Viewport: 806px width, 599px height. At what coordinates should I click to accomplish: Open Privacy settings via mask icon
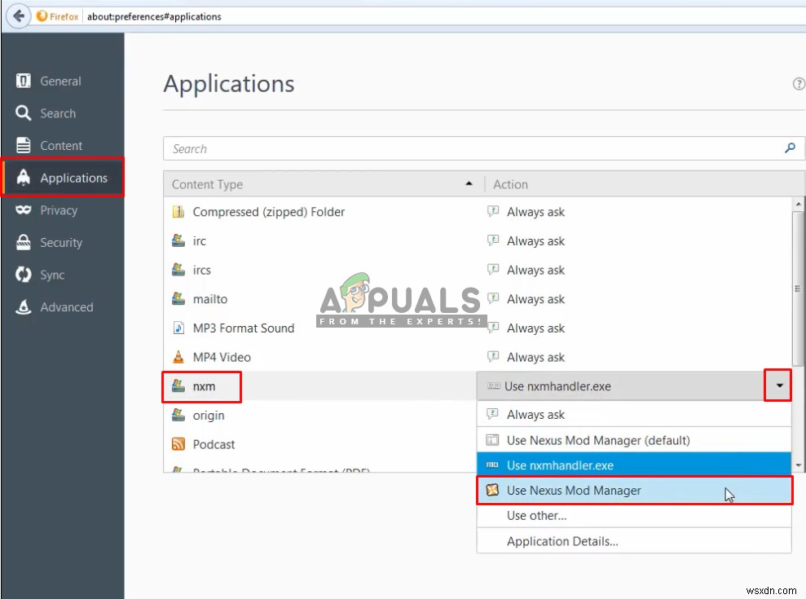click(22, 210)
